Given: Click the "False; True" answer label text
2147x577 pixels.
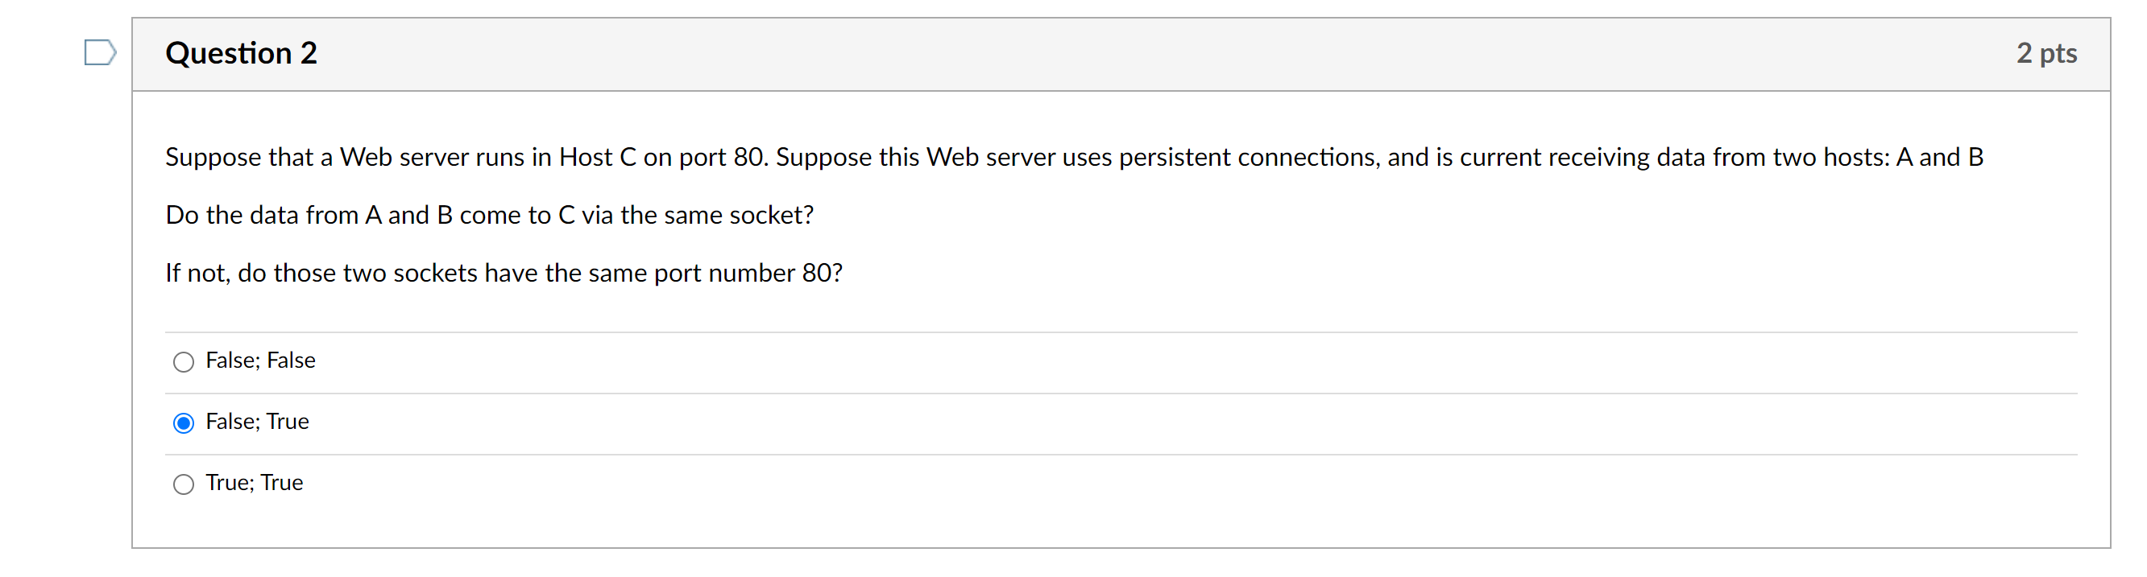Looking at the screenshot, I should click(257, 422).
